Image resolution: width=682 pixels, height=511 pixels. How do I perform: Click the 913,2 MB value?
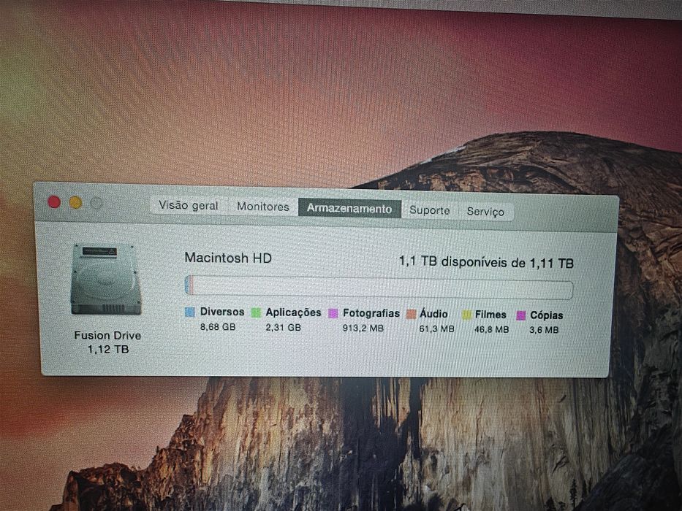coord(363,328)
